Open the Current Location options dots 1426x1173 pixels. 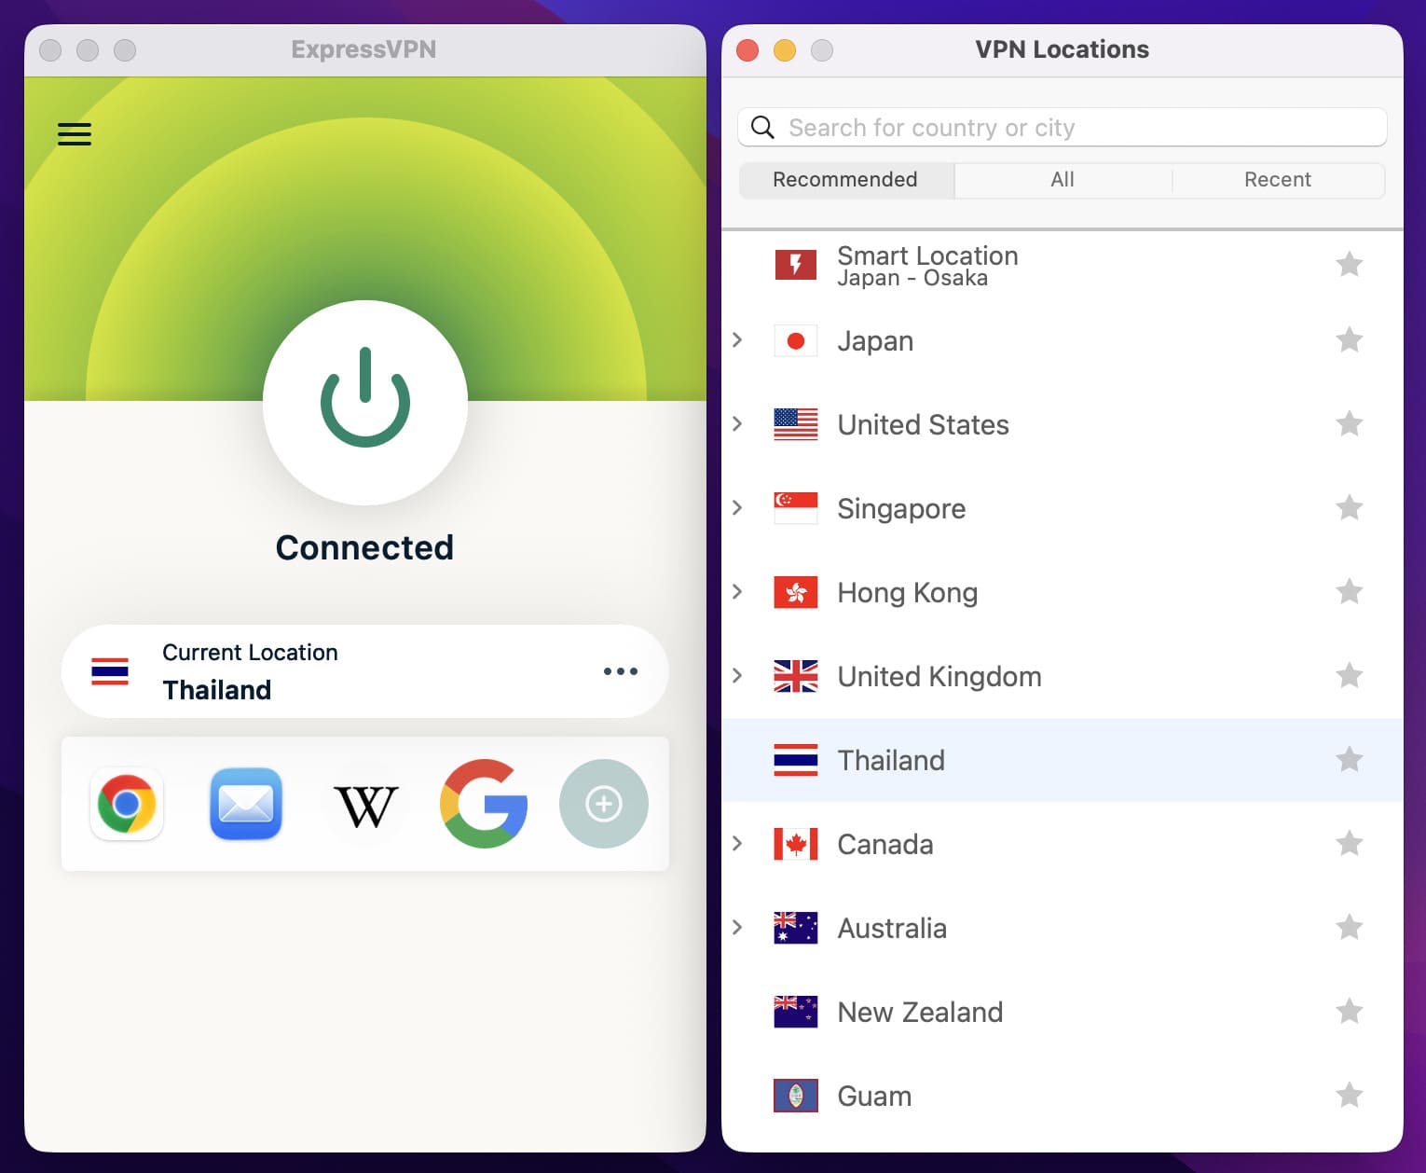click(x=621, y=671)
